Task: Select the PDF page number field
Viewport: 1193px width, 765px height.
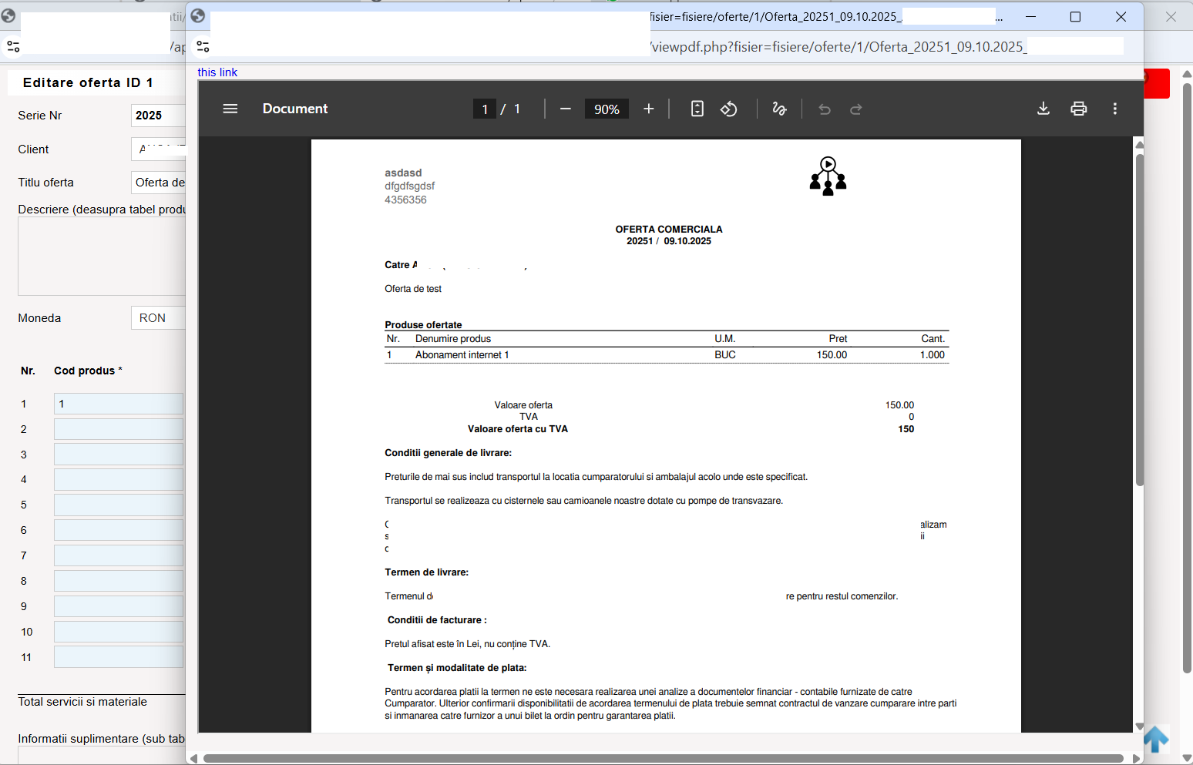Action: pyautogui.click(x=485, y=109)
